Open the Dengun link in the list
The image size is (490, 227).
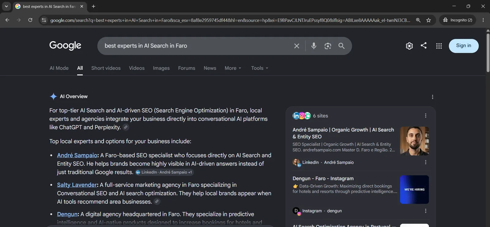(x=67, y=214)
